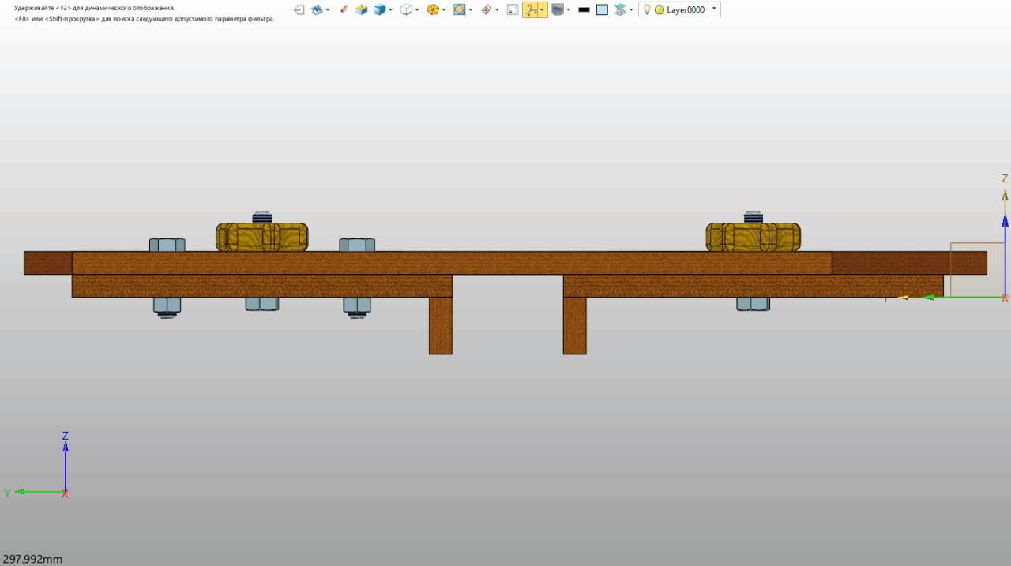Click the red crosshair target icon
The width and height of the screenshot is (1011, 566).
(486, 10)
